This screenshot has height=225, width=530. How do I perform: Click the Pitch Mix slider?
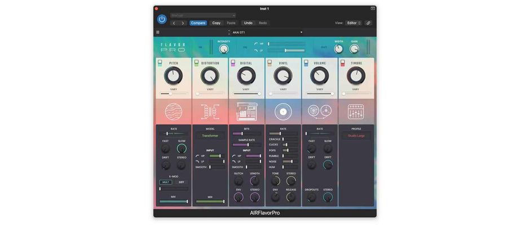pyautogui.click(x=174, y=201)
